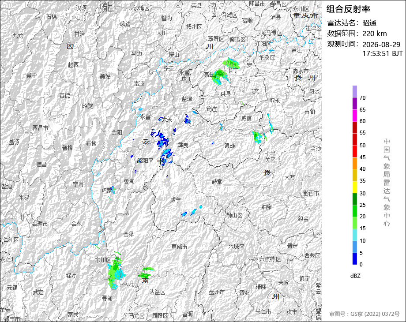The width and height of the screenshot is (406, 322).
Task: Click the 巧家 map label
Action: [107, 191]
